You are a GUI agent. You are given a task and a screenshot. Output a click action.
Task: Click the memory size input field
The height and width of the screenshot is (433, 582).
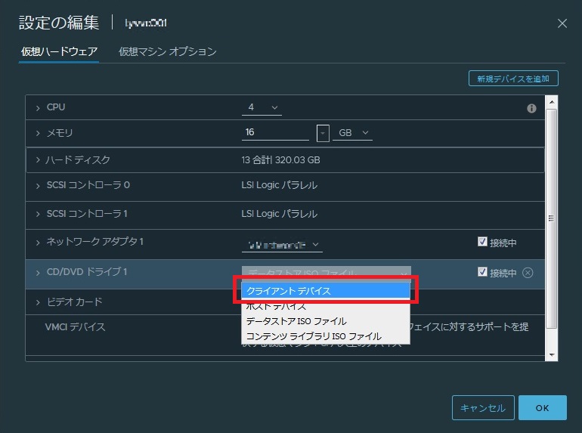click(275, 132)
